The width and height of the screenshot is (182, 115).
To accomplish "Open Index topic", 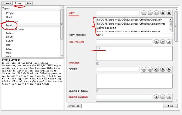I will coord(9,33).
